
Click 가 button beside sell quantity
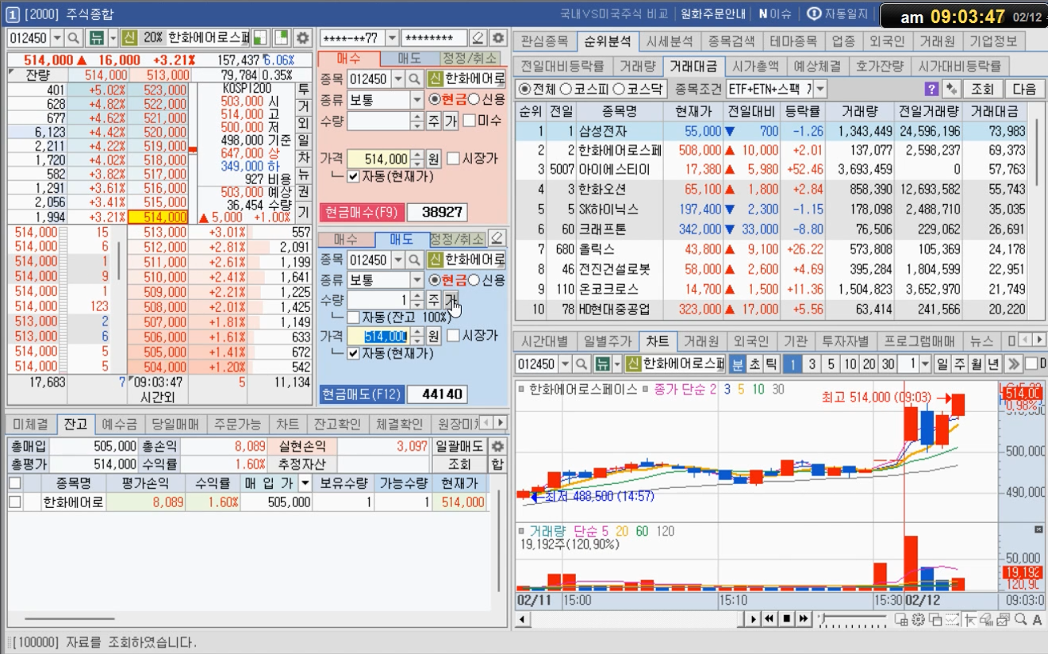451,299
